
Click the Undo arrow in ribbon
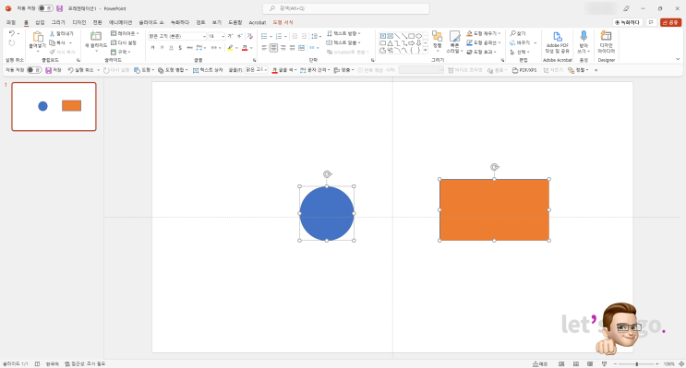coord(12,33)
